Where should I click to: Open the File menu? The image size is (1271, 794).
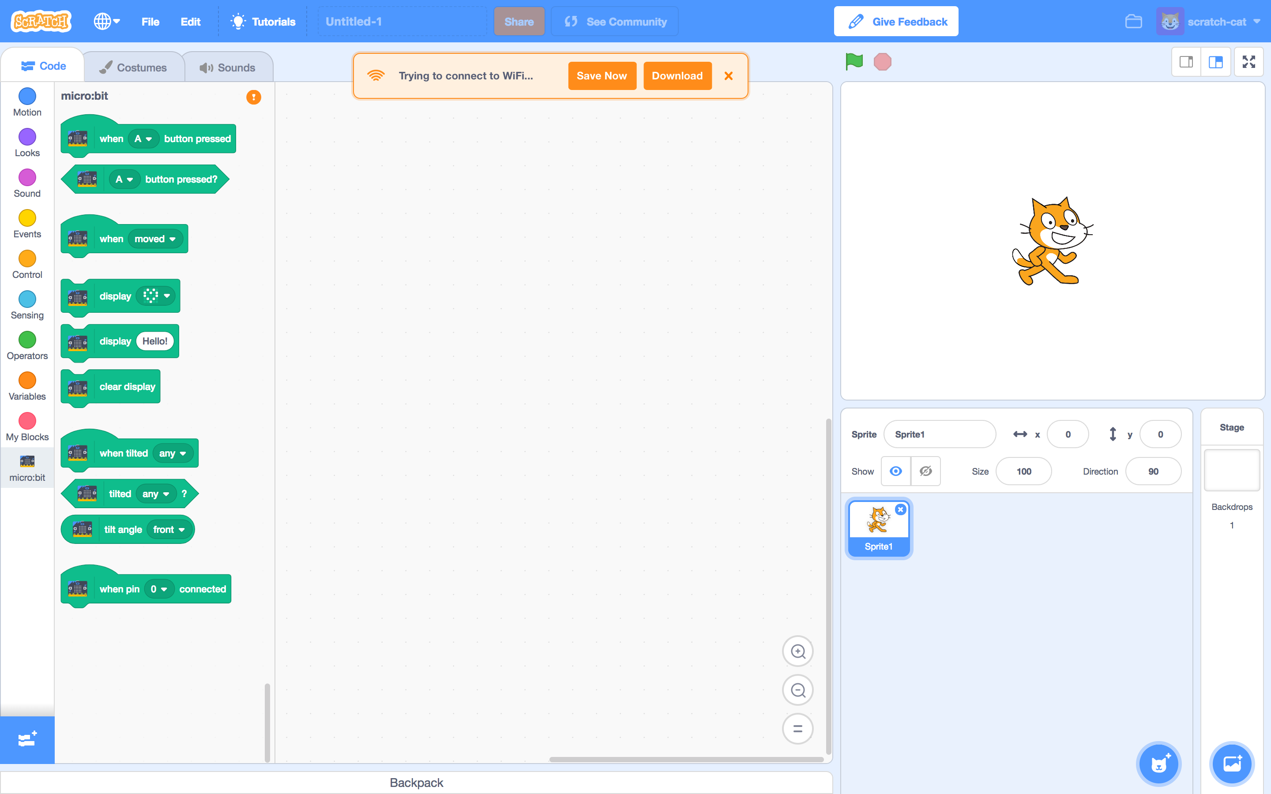[150, 22]
